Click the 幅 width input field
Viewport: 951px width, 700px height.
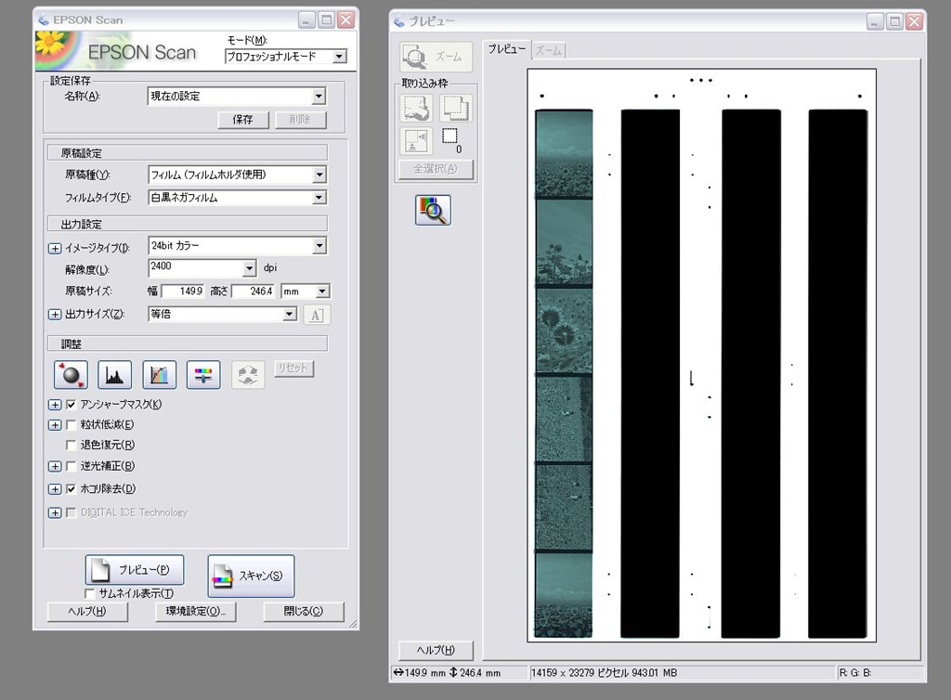tap(183, 292)
